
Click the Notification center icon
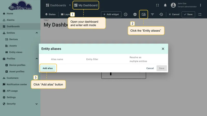point(4,84)
